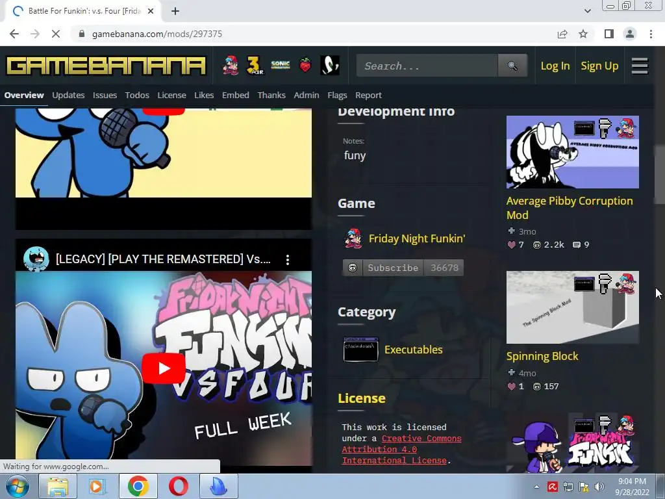Open the Thanks tab
This screenshot has width=665, height=499.
pyautogui.click(x=271, y=95)
